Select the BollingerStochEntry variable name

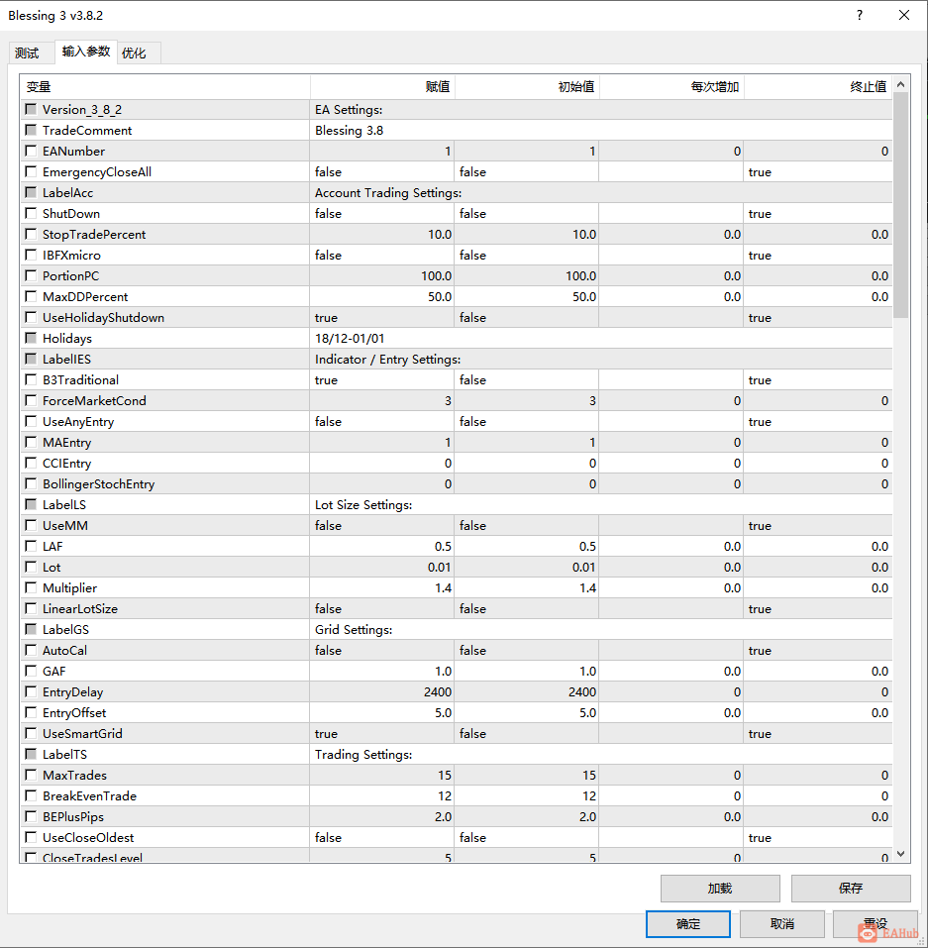pyautogui.click(x=98, y=484)
